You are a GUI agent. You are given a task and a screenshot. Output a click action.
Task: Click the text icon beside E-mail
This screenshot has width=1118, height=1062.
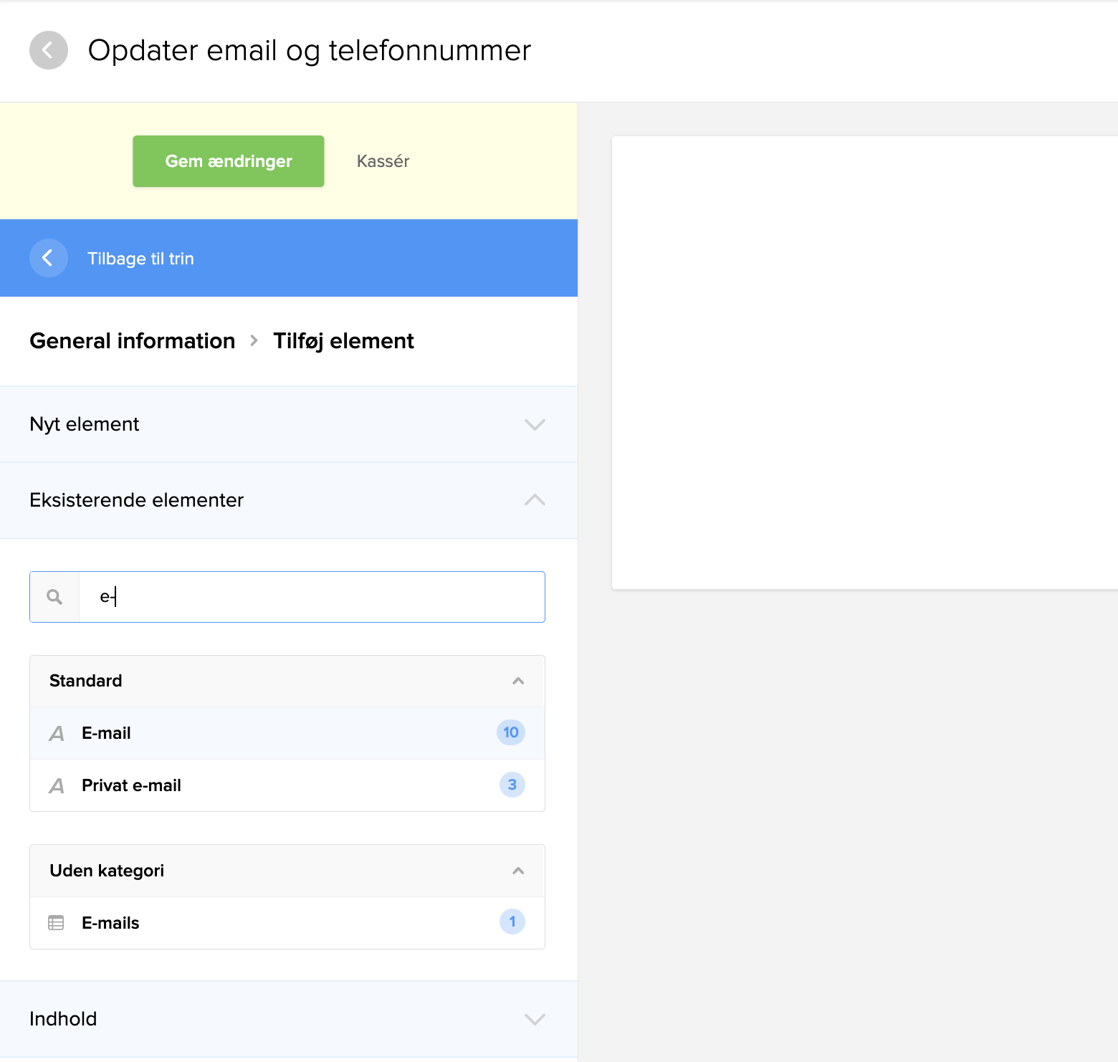[57, 733]
